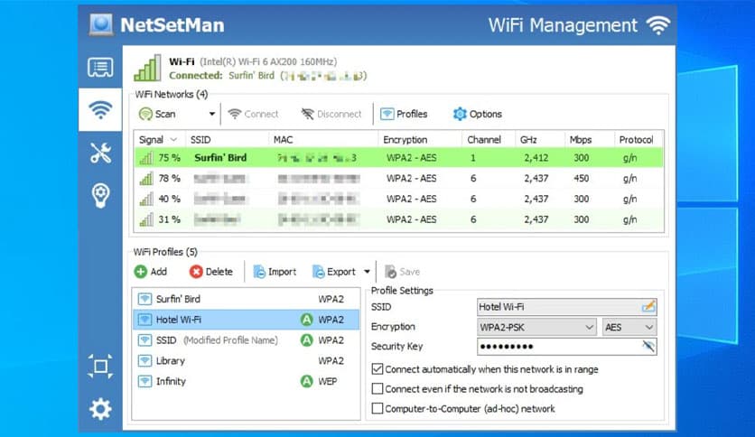Click the Disconnect toolbar button

pyautogui.click(x=331, y=114)
